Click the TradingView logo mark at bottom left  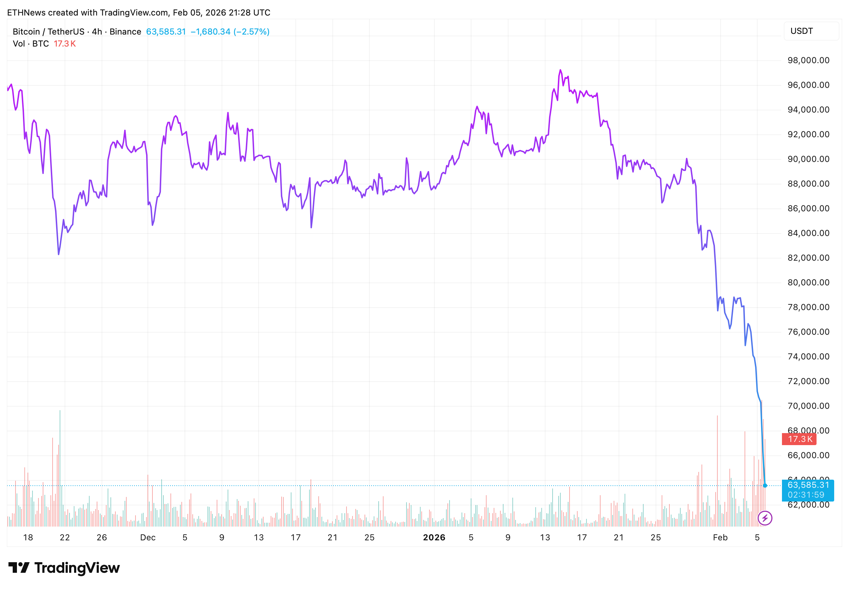click(18, 567)
